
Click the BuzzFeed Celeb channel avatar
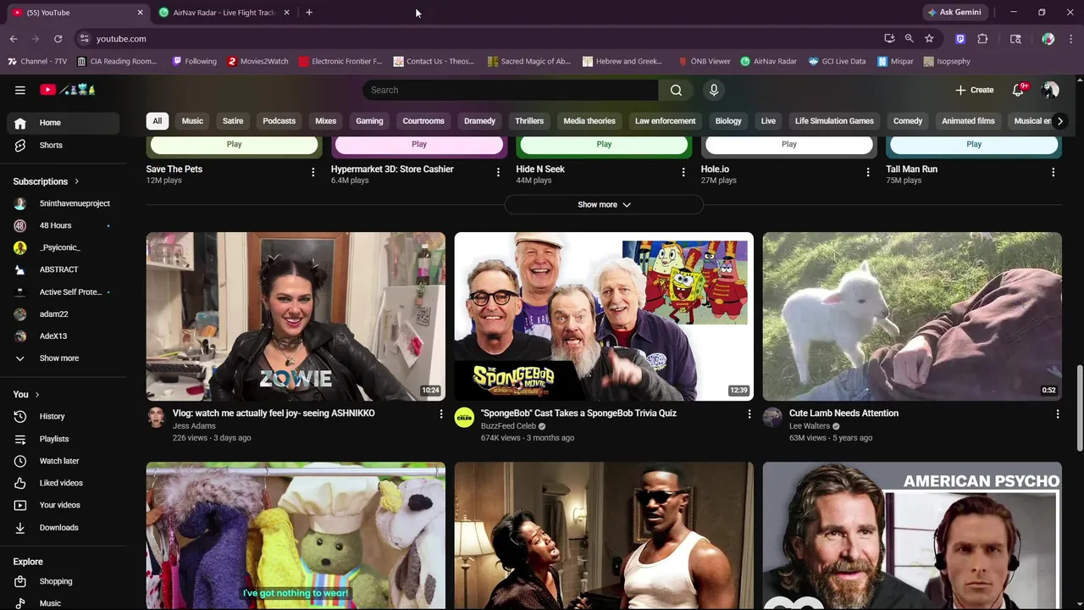pos(464,417)
